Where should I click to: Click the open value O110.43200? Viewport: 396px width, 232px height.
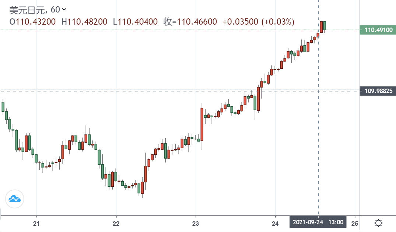pyautogui.click(x=32, y=22)
